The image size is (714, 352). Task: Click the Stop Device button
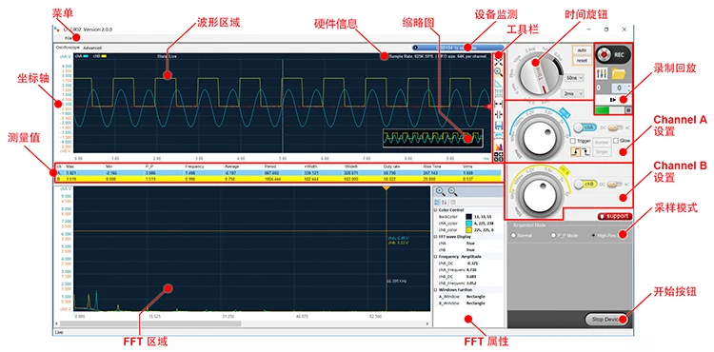tap(605, 320)
